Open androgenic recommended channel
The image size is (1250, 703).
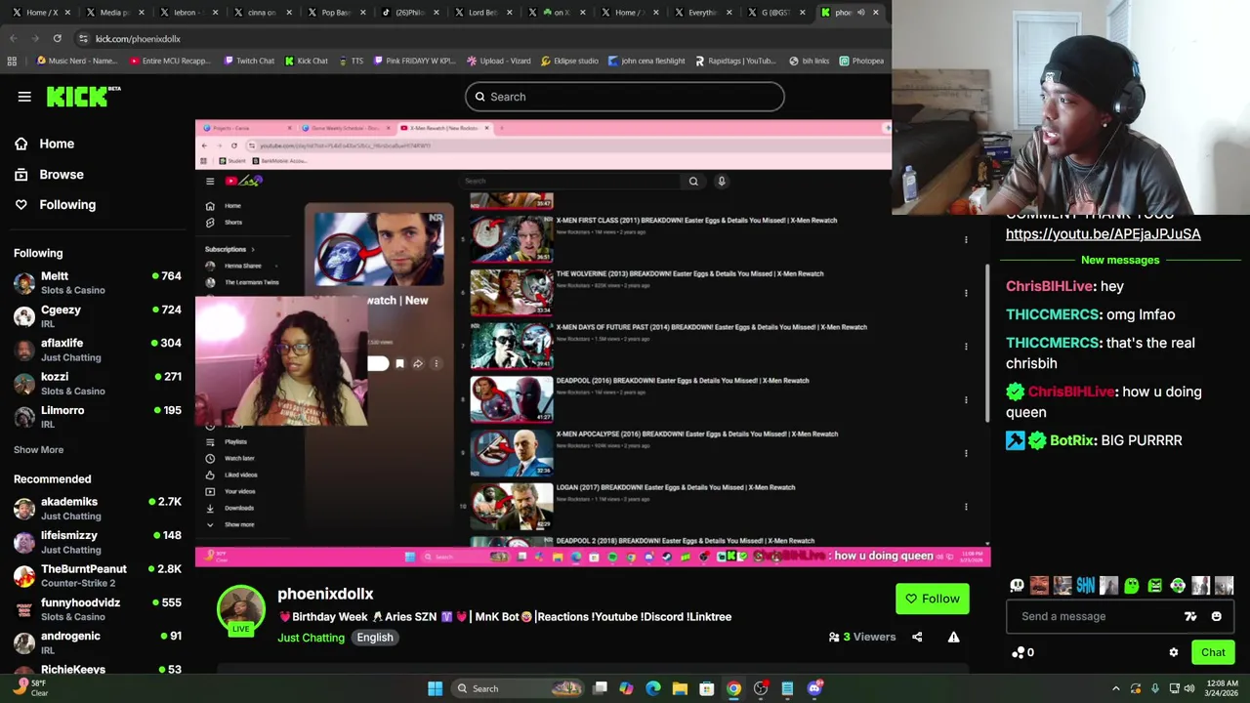[x=98, y=642]
